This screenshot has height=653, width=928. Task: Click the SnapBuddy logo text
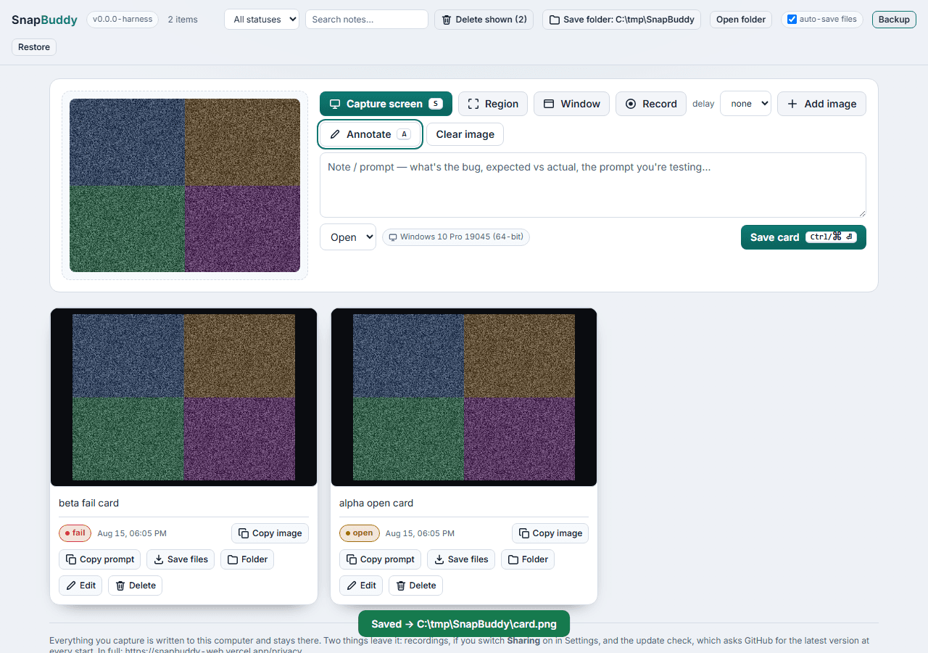point(44,20)
